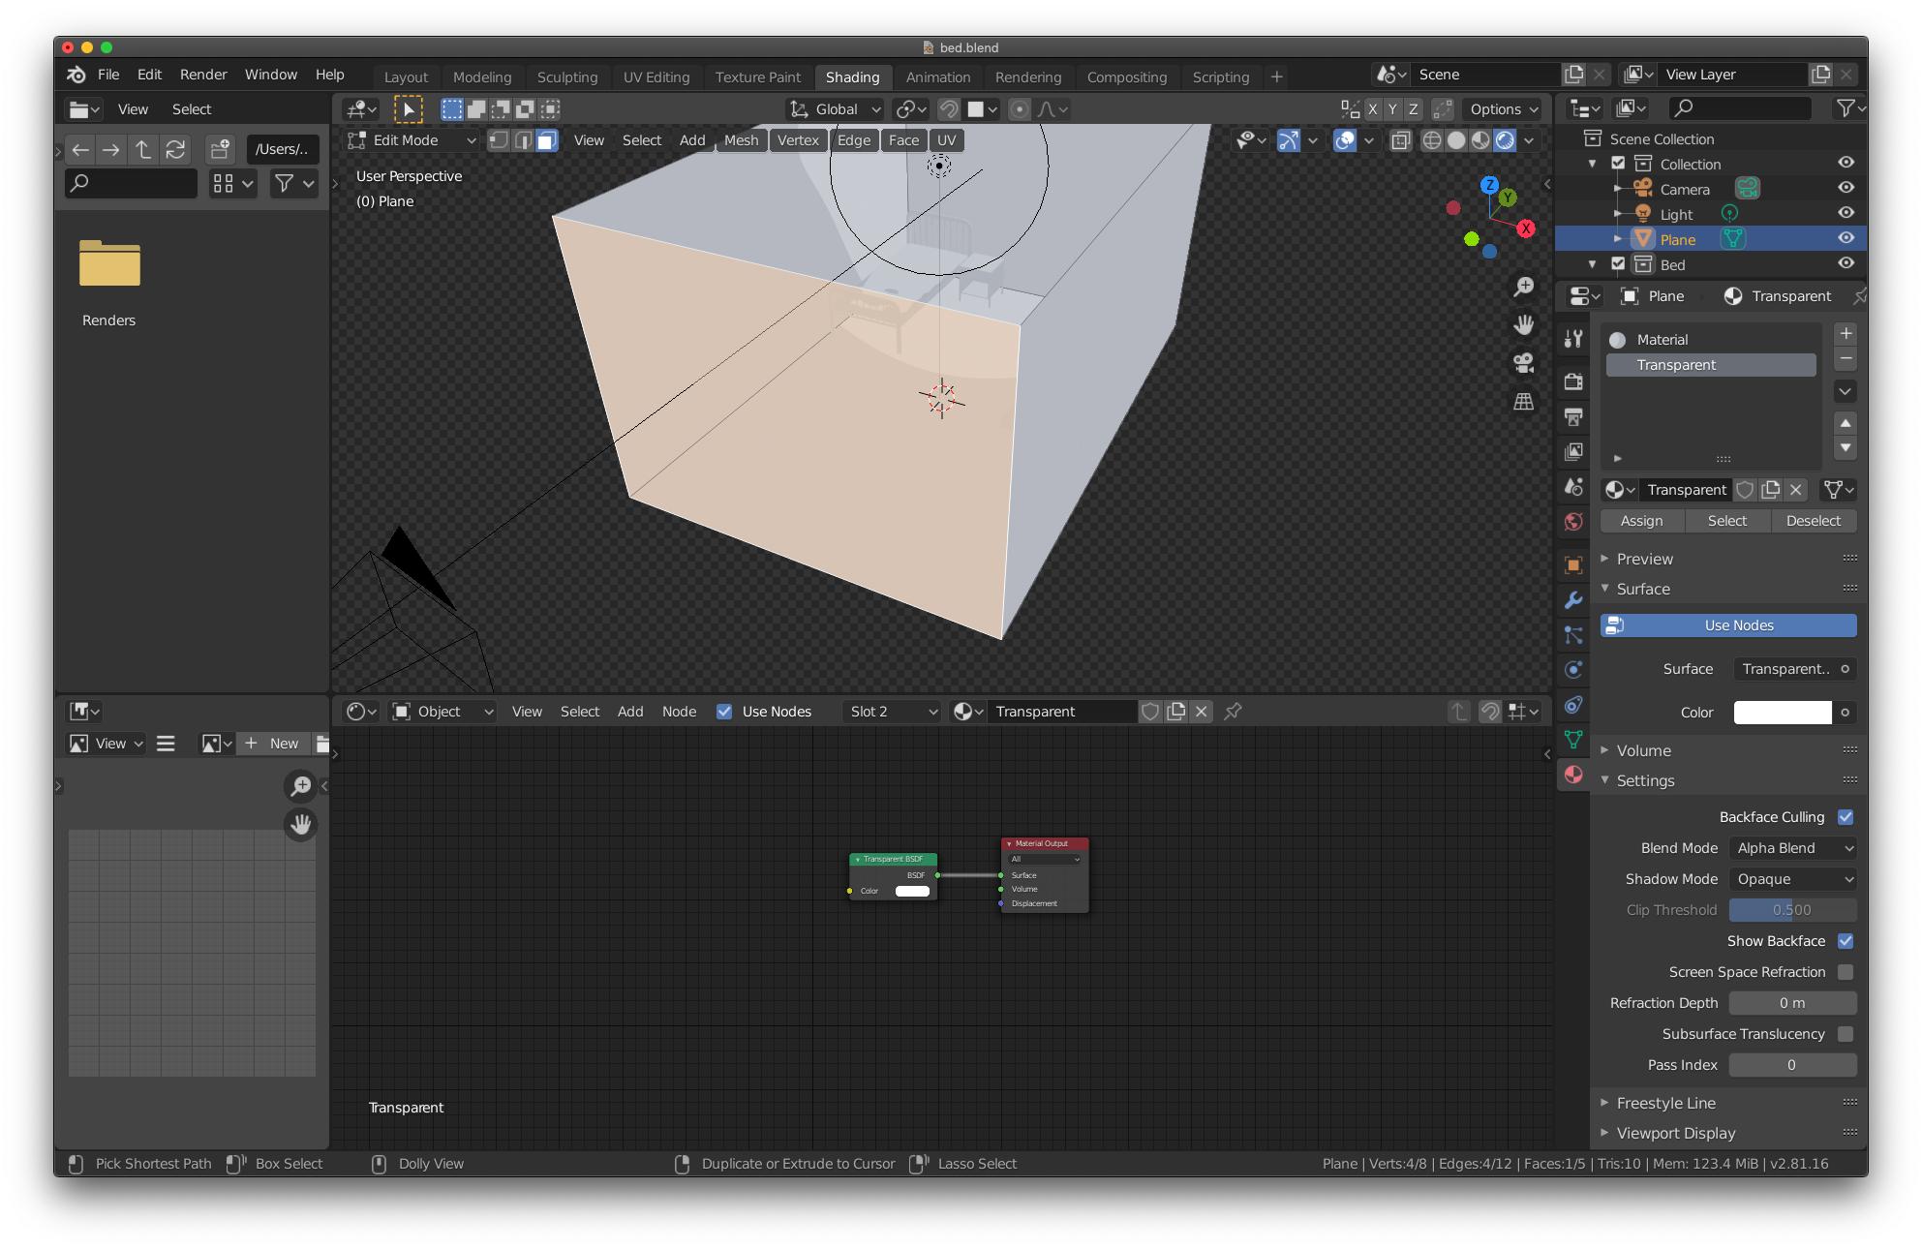Open the Global transform orientation dropdown
Screen dimensions: 1922x1248
coord(835,109)
